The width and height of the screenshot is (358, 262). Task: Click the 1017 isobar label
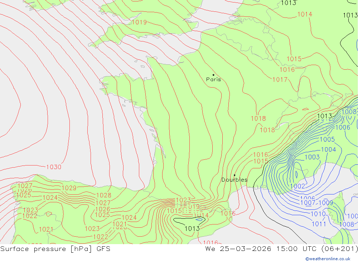(x=280, y=79)
